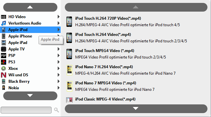The image size is (211, 117).
Task: Expand the Apple iPod submenu arrow
Action: coord(59,29)
